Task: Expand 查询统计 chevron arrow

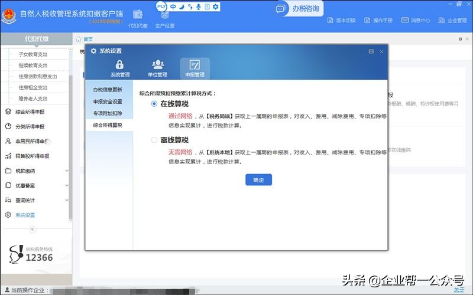Action: coord(67,200)
